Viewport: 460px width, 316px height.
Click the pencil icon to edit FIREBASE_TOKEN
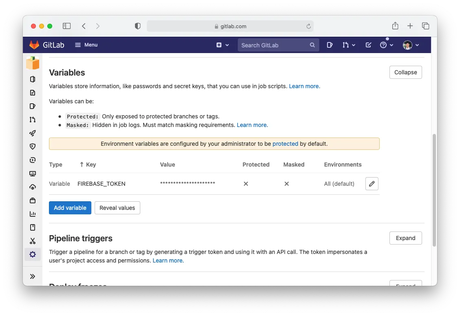tap(372, 183)
